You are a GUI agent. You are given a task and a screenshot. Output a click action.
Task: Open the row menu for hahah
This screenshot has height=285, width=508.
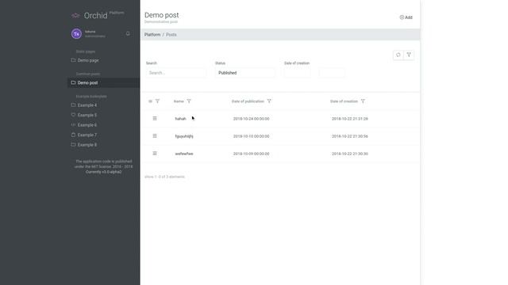(x=155, y=119)
